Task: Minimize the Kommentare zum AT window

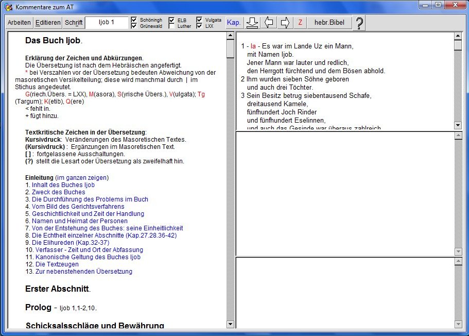Action: tap(425, 5)
